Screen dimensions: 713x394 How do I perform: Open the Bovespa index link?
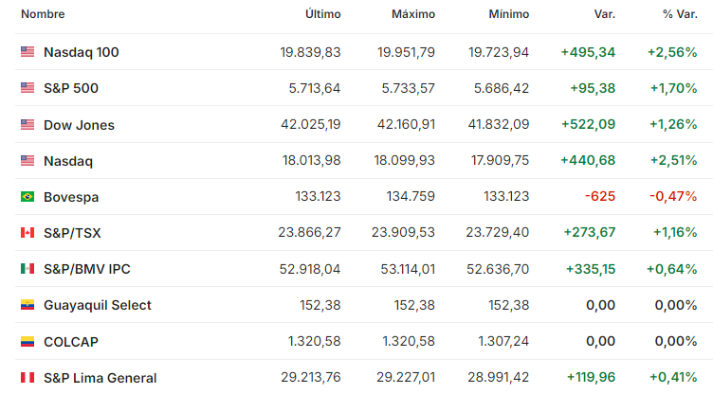pos(71,197)
